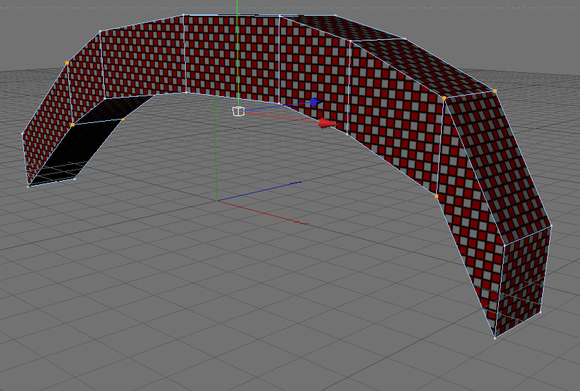Click the rightmost vertex of the whole arch
This screenshot has height=391, width=580.
(551, 226)
